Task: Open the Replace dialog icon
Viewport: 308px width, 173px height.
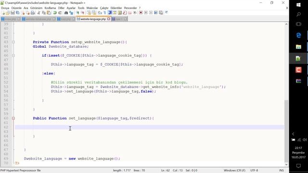Action: [71, 13]
